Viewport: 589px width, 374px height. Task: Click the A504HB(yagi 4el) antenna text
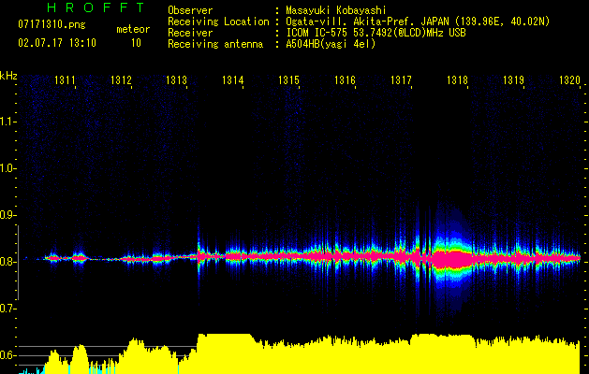[331, 44]
